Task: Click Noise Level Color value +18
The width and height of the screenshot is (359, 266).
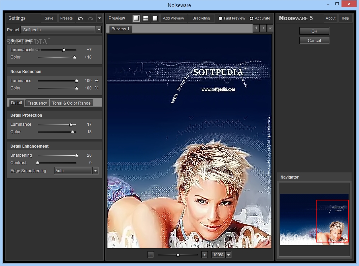Action: click(x=88, y=57)
